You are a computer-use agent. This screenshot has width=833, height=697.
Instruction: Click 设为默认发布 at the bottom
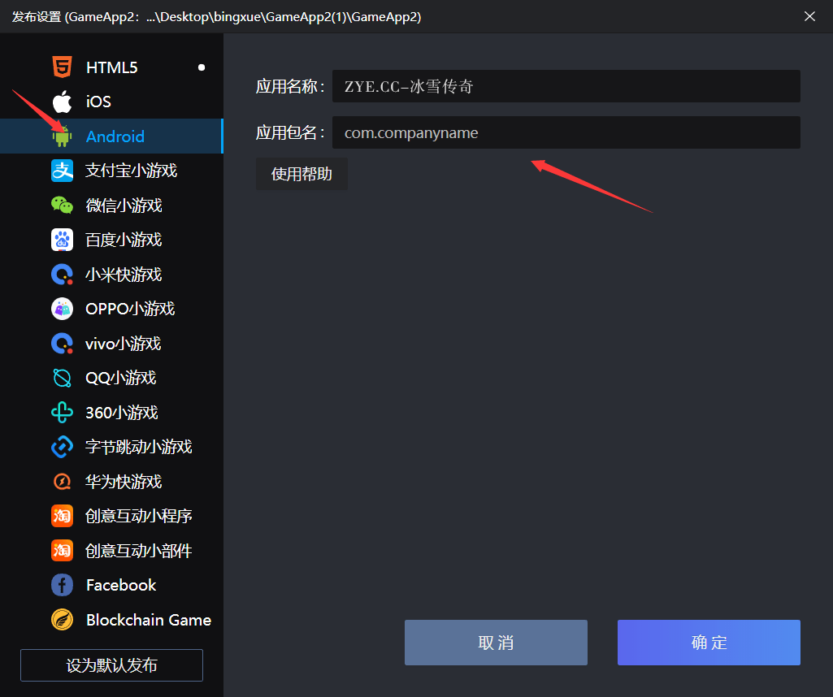click(111, 665)
